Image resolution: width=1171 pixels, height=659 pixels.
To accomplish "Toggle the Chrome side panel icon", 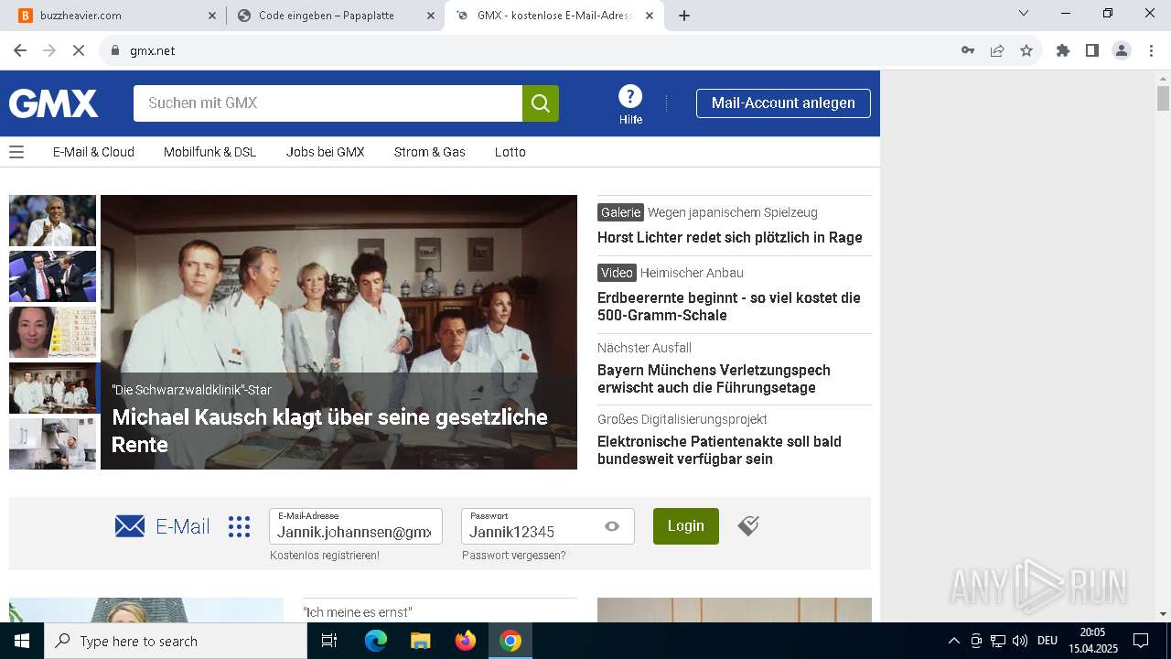I will (1092, 50).
